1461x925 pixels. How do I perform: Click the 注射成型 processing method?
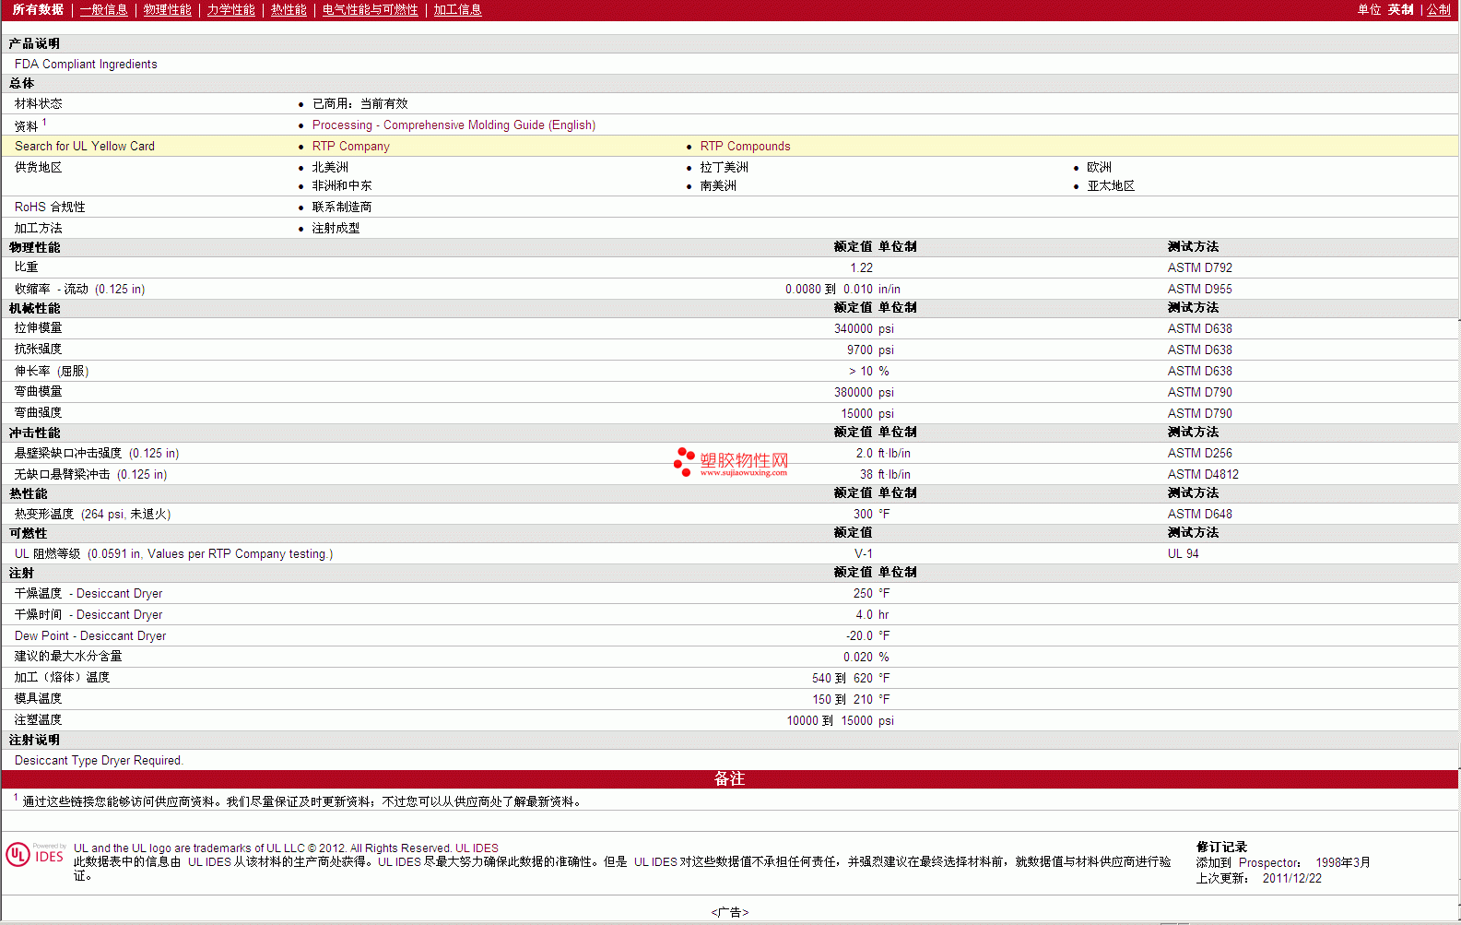[x=336, y=229]
